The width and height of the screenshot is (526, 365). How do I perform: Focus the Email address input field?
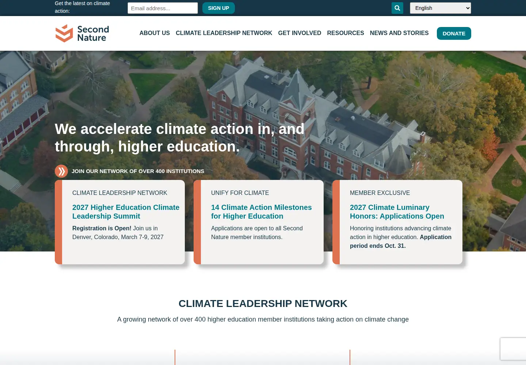[163, 8]
